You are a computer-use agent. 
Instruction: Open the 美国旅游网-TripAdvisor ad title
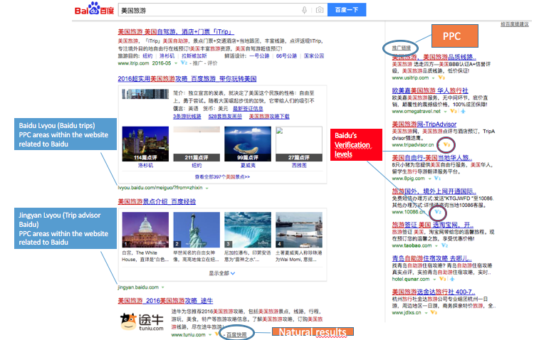424,124
